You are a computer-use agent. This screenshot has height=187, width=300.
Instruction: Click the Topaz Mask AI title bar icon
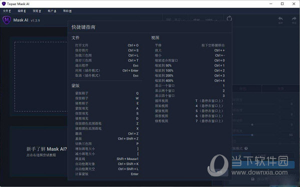coord(4,3)
